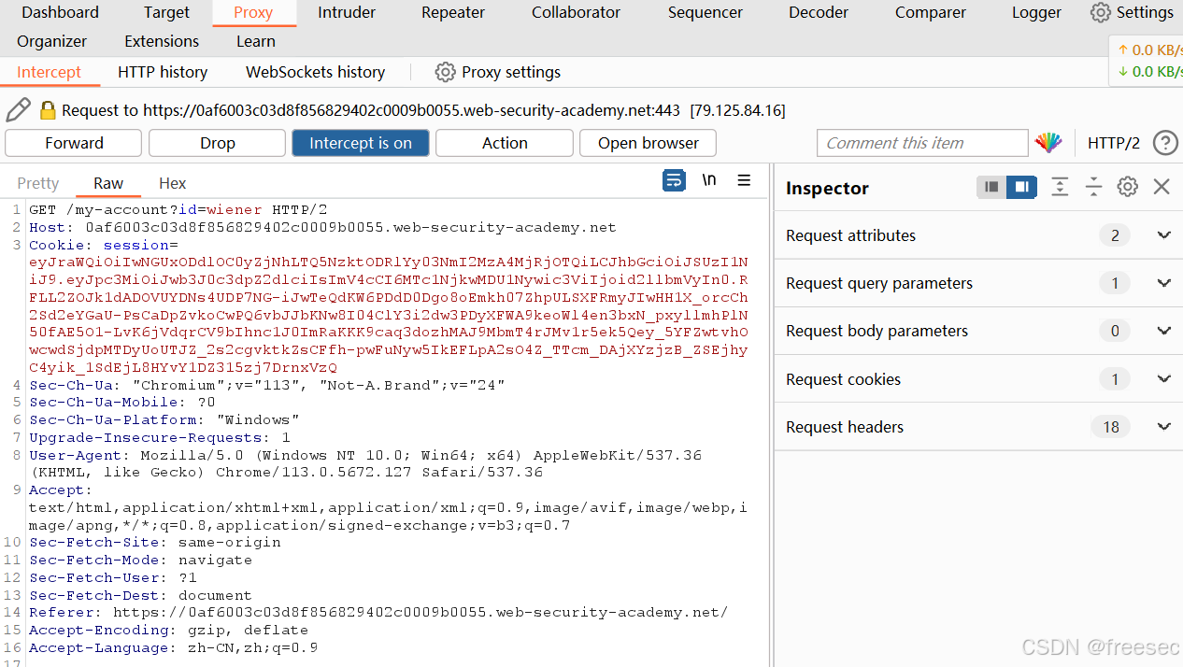This screenshot has width=1183, height=667.
Task: Switch editor to Pretty view
Action: point(38,183)
